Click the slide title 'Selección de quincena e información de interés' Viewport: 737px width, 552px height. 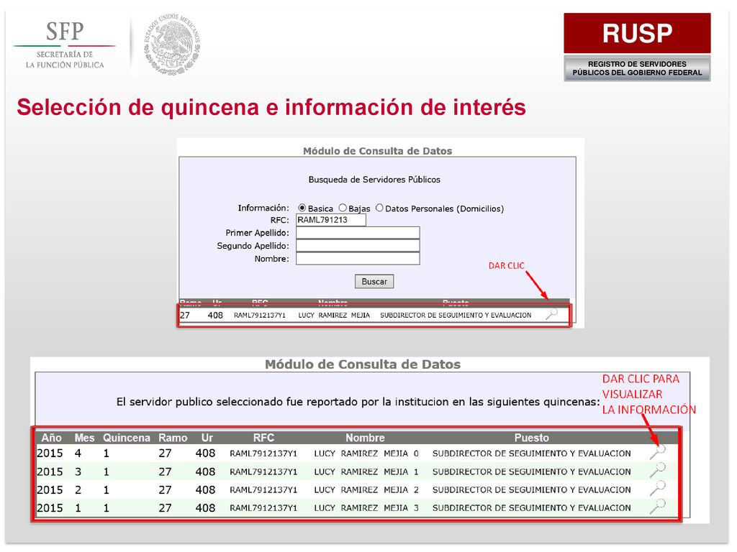[271, 107]
